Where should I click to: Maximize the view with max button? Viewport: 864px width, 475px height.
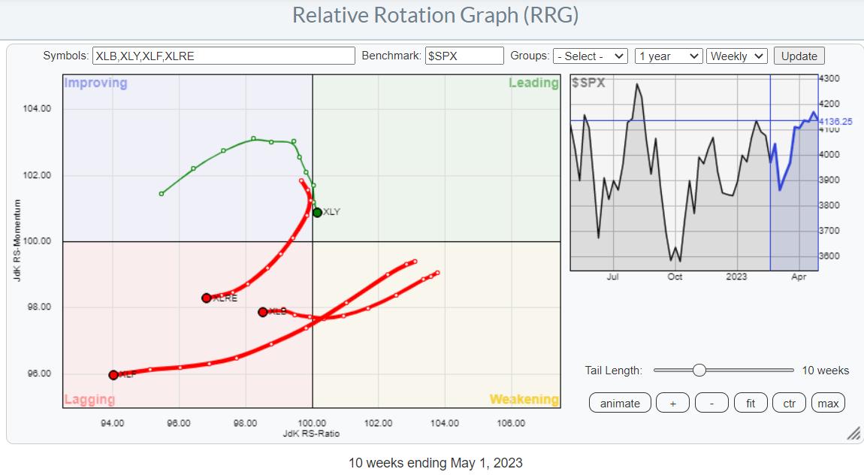click(x=828, y=403)
